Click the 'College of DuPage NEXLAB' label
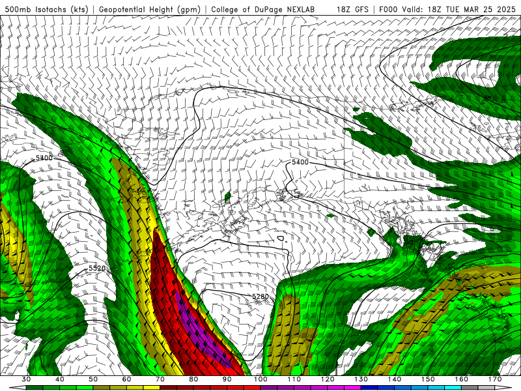Image resolution: width=521 pixels, height=391 pixels. click(262, 9)
